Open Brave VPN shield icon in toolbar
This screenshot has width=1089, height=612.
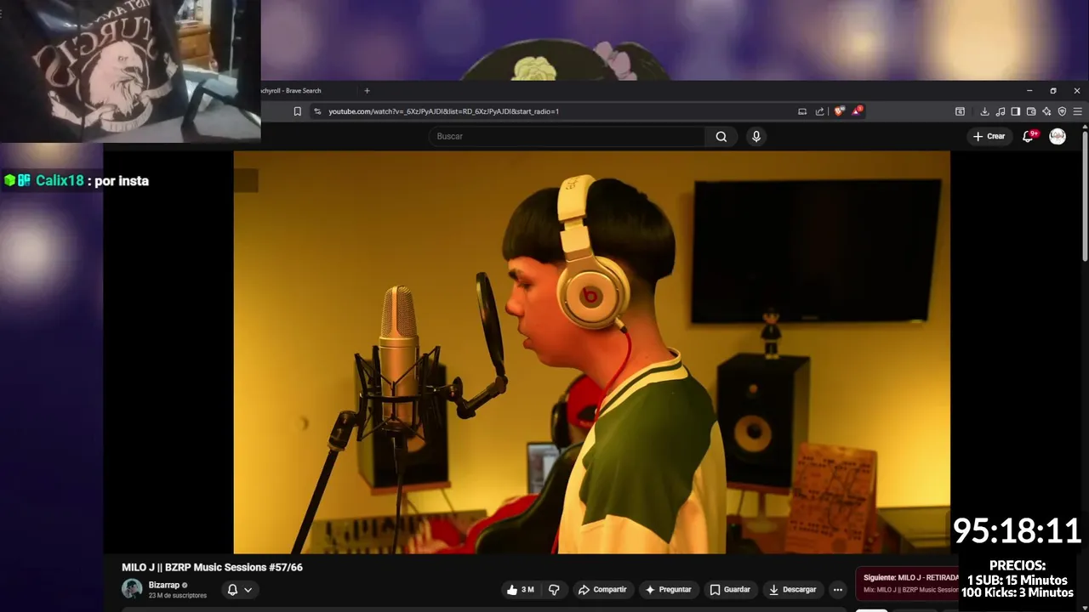[1062, 111]
